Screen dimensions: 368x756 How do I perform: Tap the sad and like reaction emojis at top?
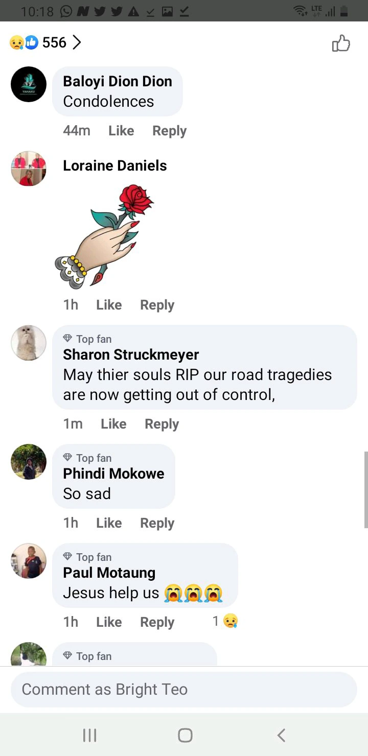point(24,43)
